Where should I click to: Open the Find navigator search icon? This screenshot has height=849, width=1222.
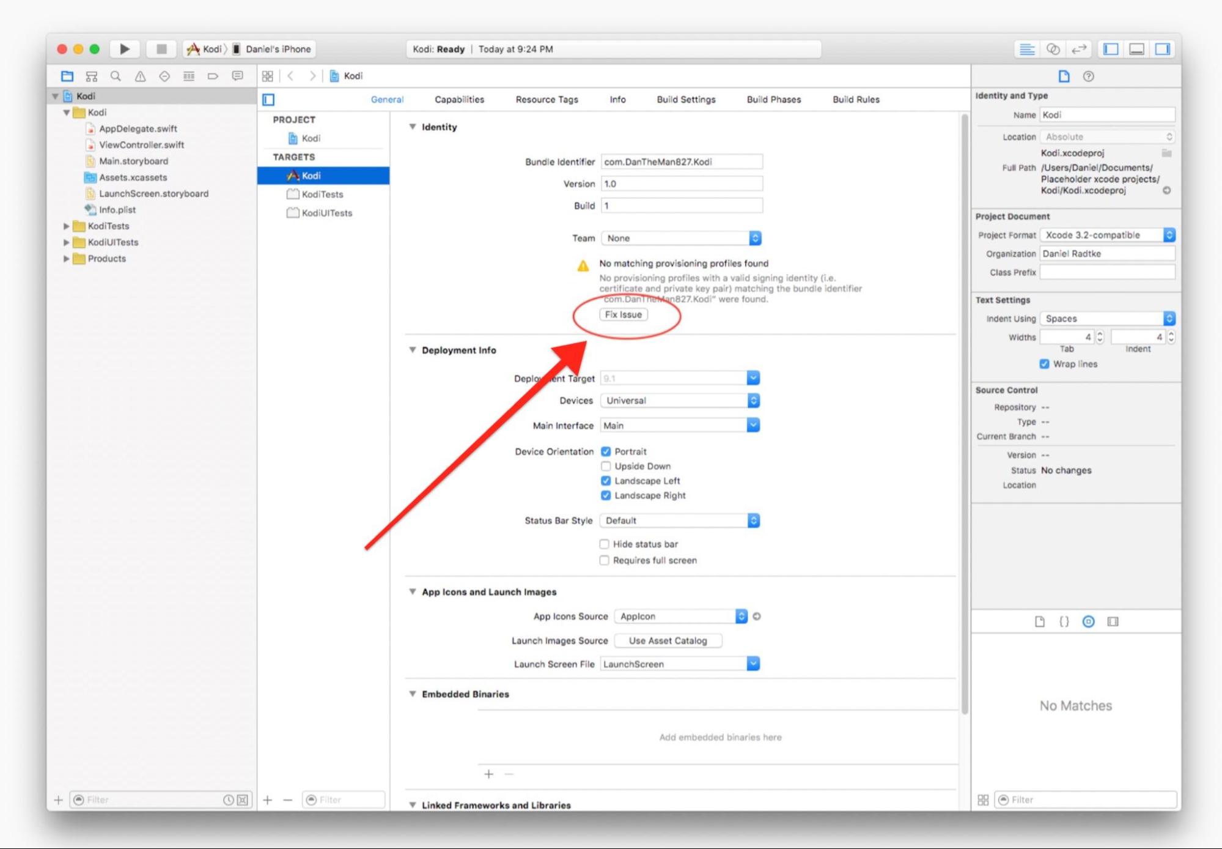point(116,76)
